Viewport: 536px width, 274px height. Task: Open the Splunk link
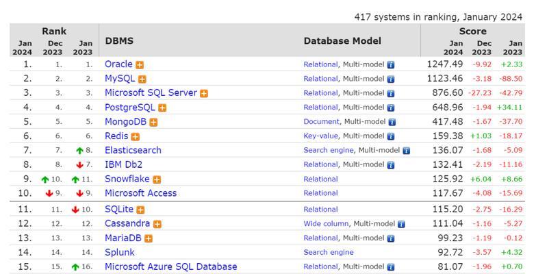pos(120,253)
